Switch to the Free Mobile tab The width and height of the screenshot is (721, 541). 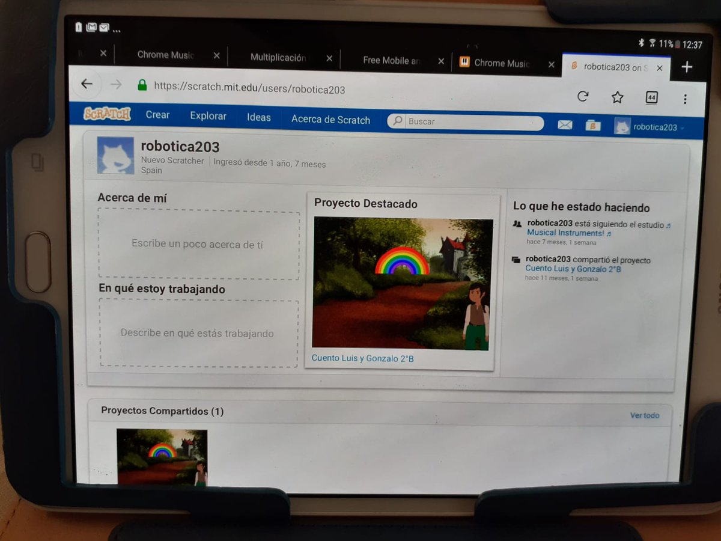[x=392, y=60]
